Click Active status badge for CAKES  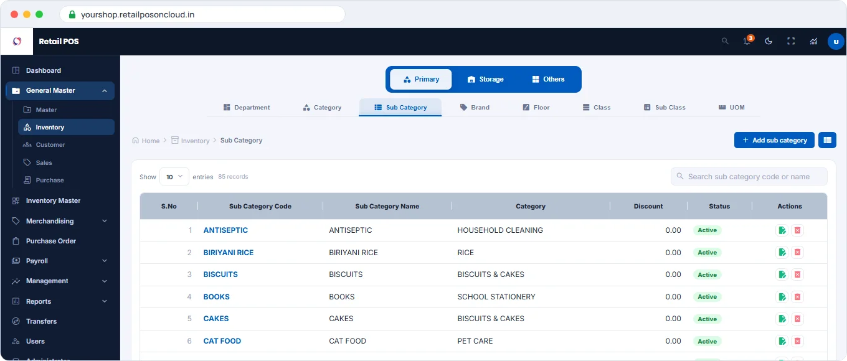[x=707, y=319]
